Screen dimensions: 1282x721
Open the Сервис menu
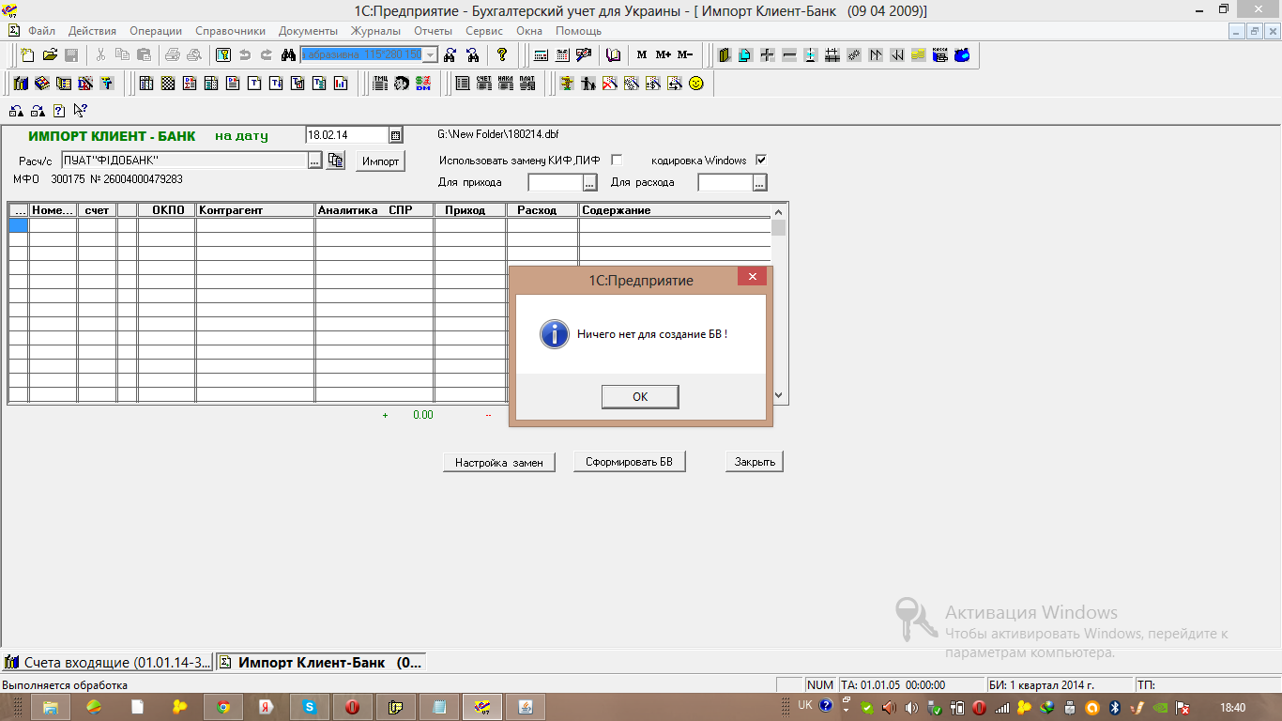tap(484, 31)
